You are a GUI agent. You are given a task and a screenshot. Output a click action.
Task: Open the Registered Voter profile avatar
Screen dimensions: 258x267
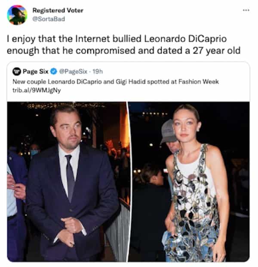coord(17,15)
